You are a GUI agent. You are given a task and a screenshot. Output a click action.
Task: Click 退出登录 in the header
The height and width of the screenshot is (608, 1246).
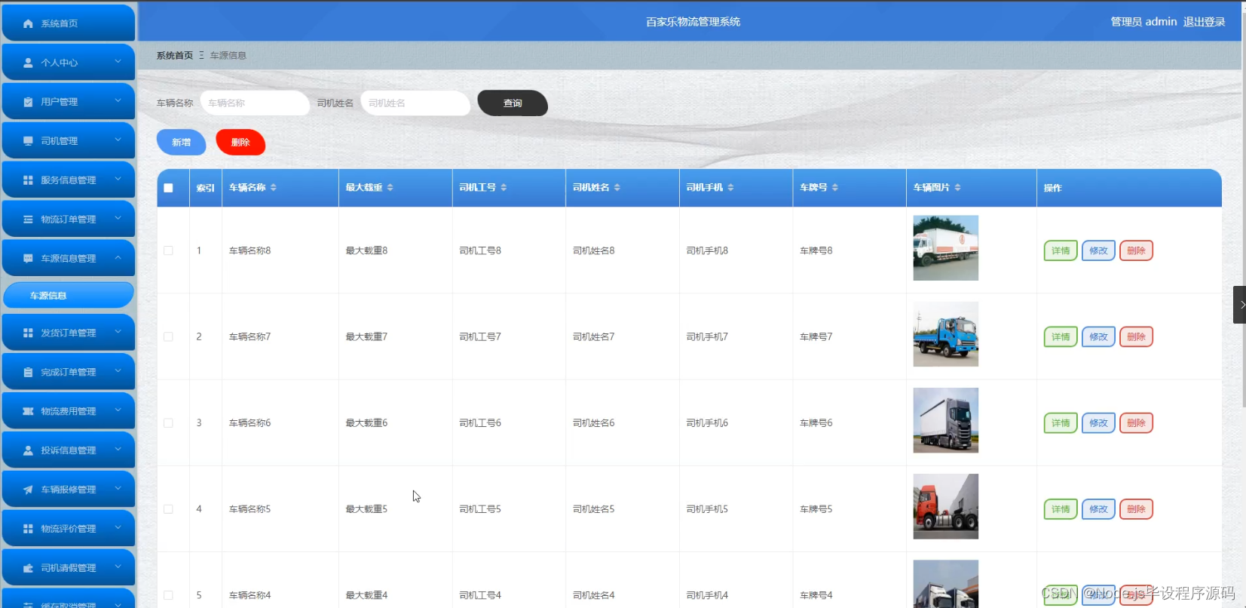coord(1204,22)
